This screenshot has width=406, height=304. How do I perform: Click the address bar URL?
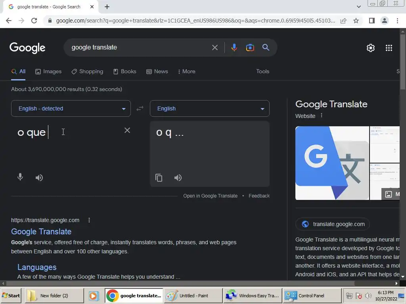195,21
